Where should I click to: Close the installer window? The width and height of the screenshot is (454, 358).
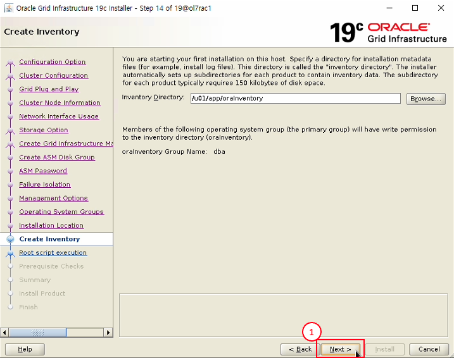[x=441, y=8]
